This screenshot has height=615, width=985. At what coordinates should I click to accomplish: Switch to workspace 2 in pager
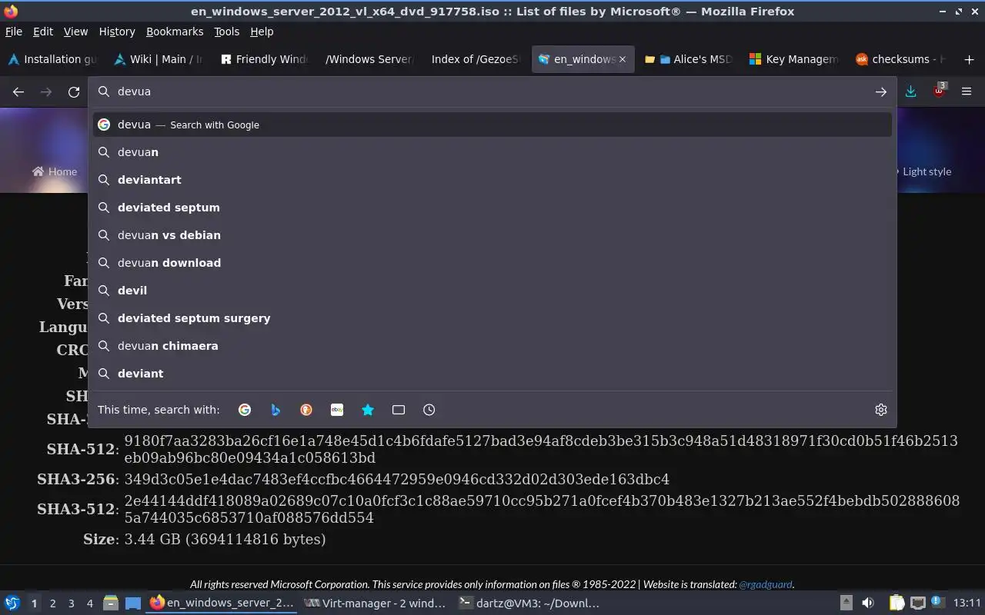click(x=52, y=603)
